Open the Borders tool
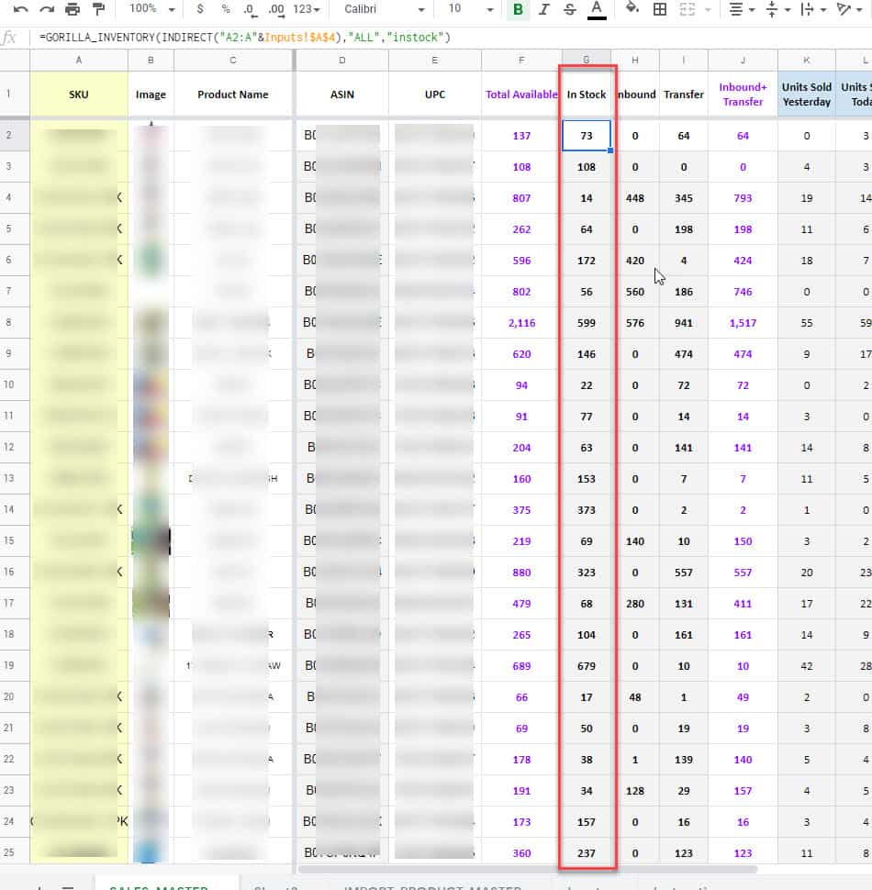Image resolution: width=872 pixels, height=890 pixels. [x=659, y=9]
